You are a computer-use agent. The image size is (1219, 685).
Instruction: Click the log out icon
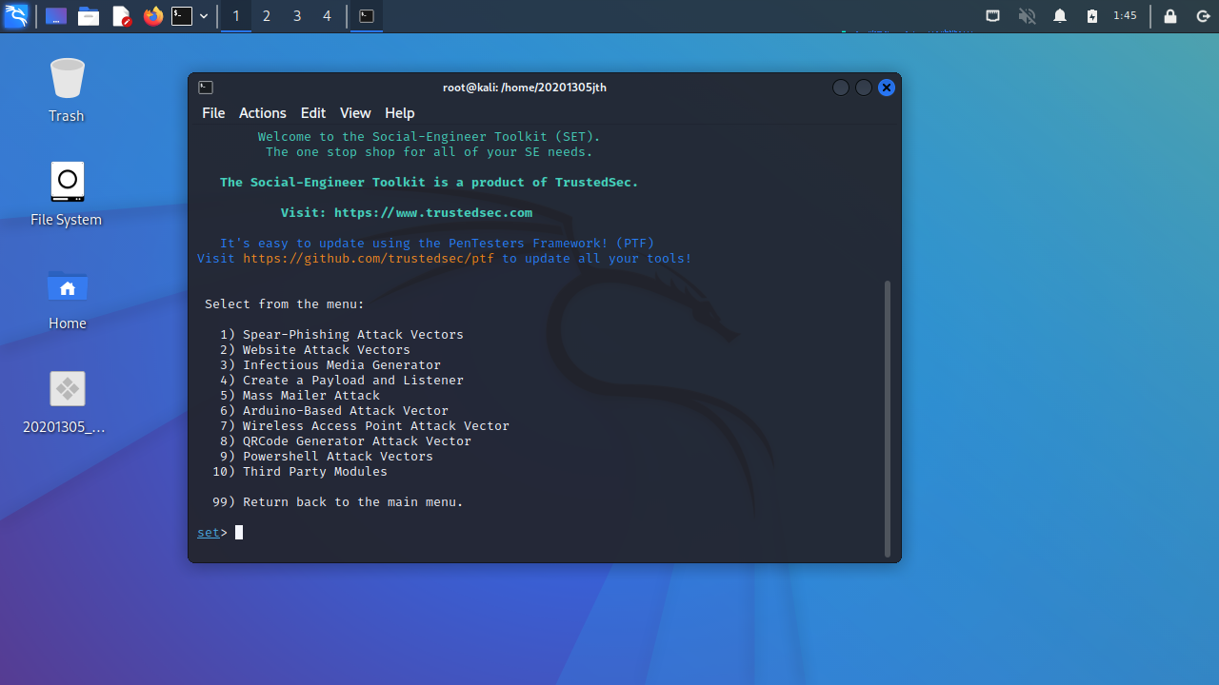(1203, 16)
